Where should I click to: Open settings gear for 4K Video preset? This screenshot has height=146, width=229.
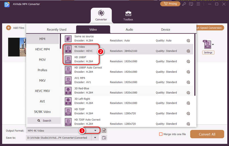pyautogui.click(x=188, y=51)
